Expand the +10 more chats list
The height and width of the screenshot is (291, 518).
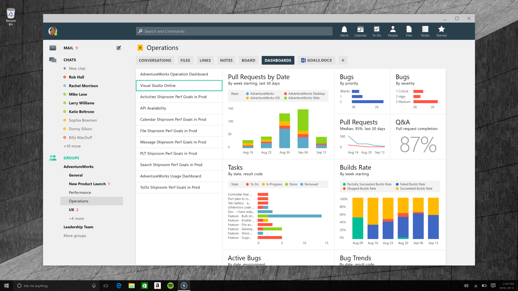pyautogui.click(x=72, y=146)
